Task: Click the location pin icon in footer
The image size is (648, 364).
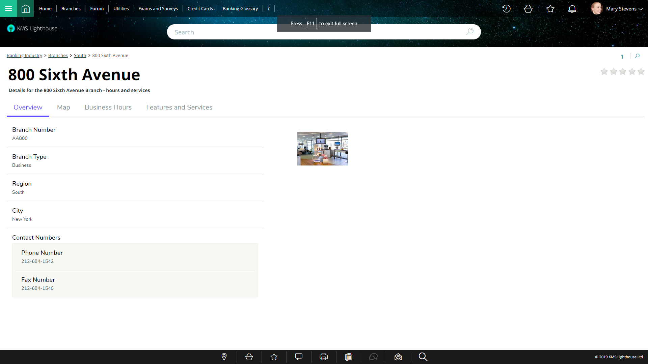Action: coord(224,357)
